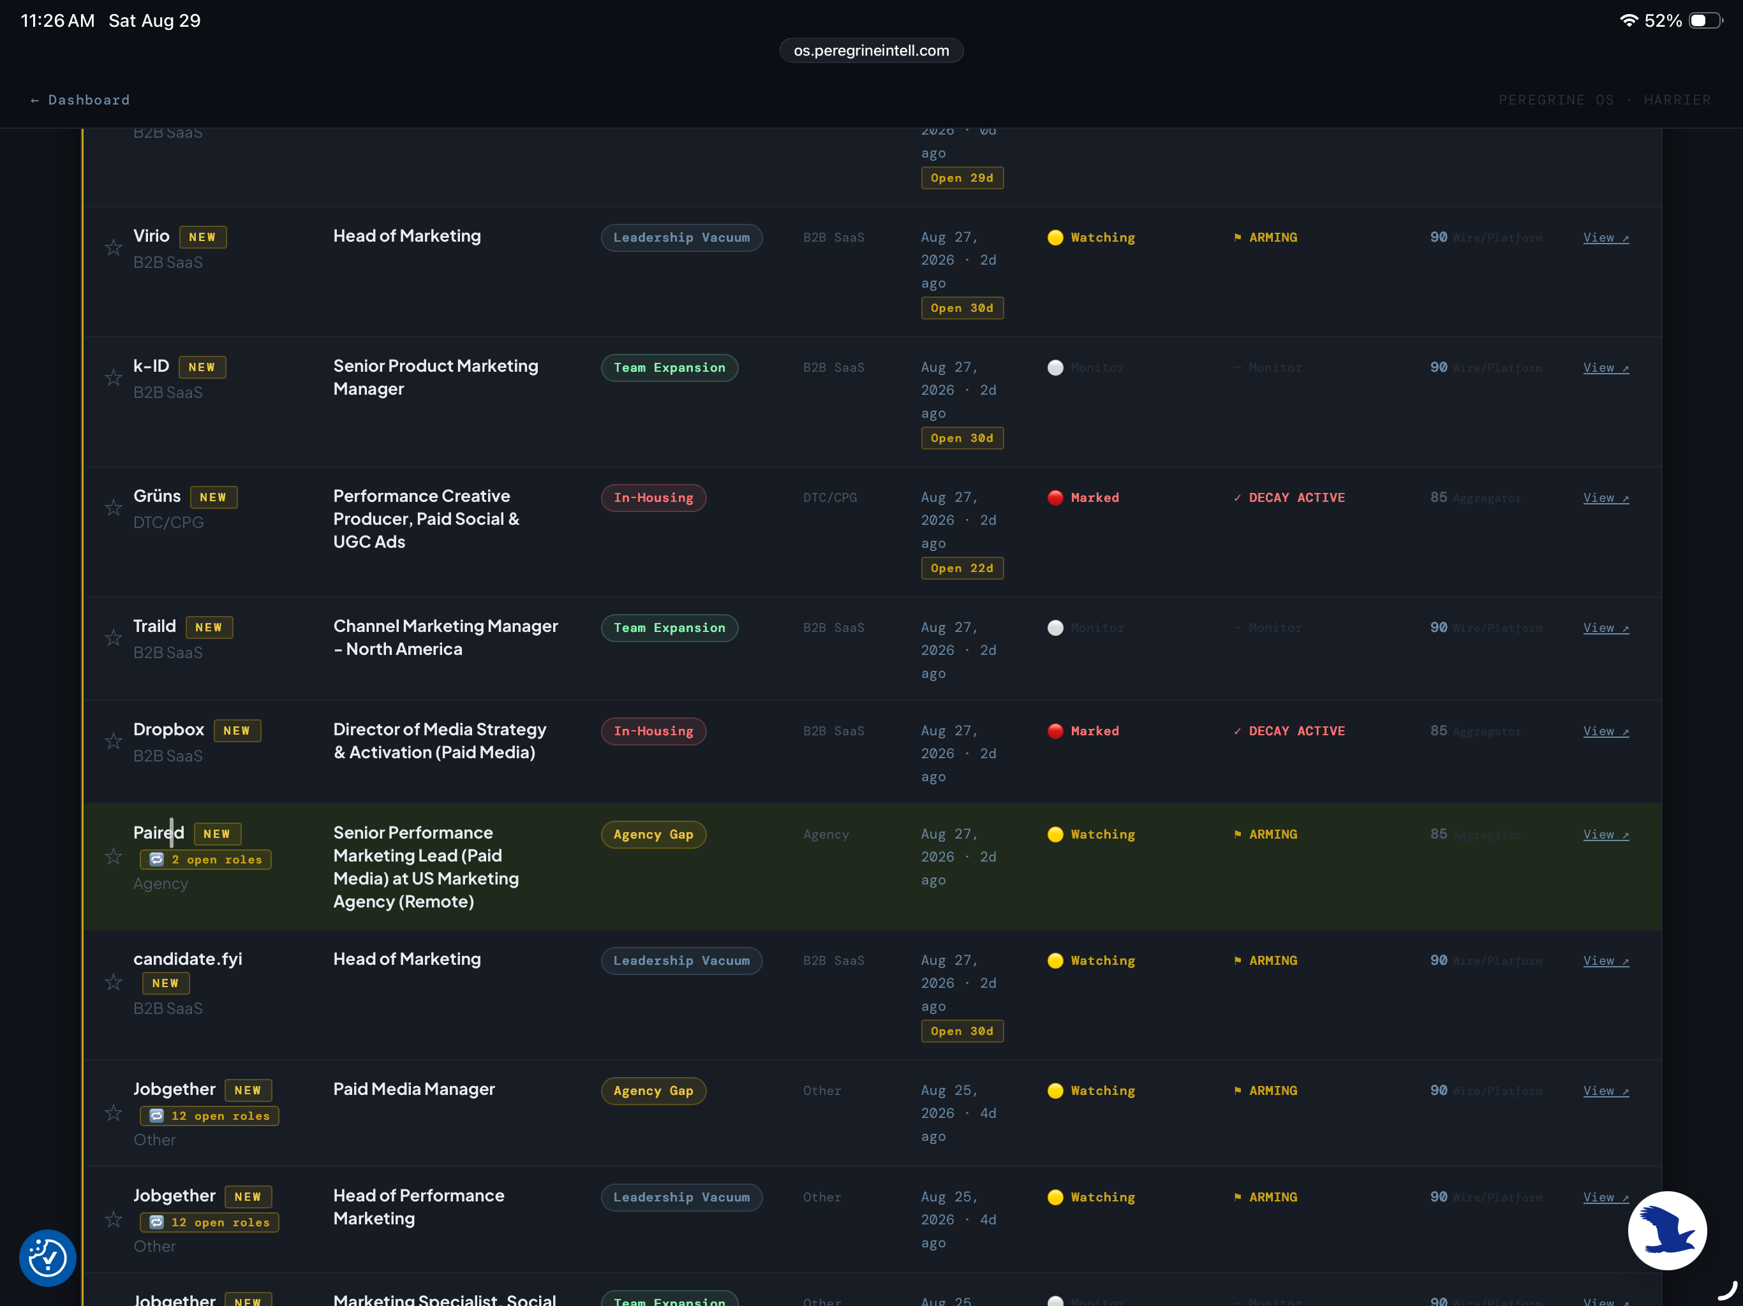This screenshot has width=1743, height=1306.
Task: Click the yellow Watching status dot for Virio
Action: click(1055, 238)
